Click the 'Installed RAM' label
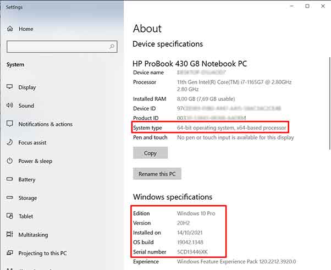 coord(150,99)
